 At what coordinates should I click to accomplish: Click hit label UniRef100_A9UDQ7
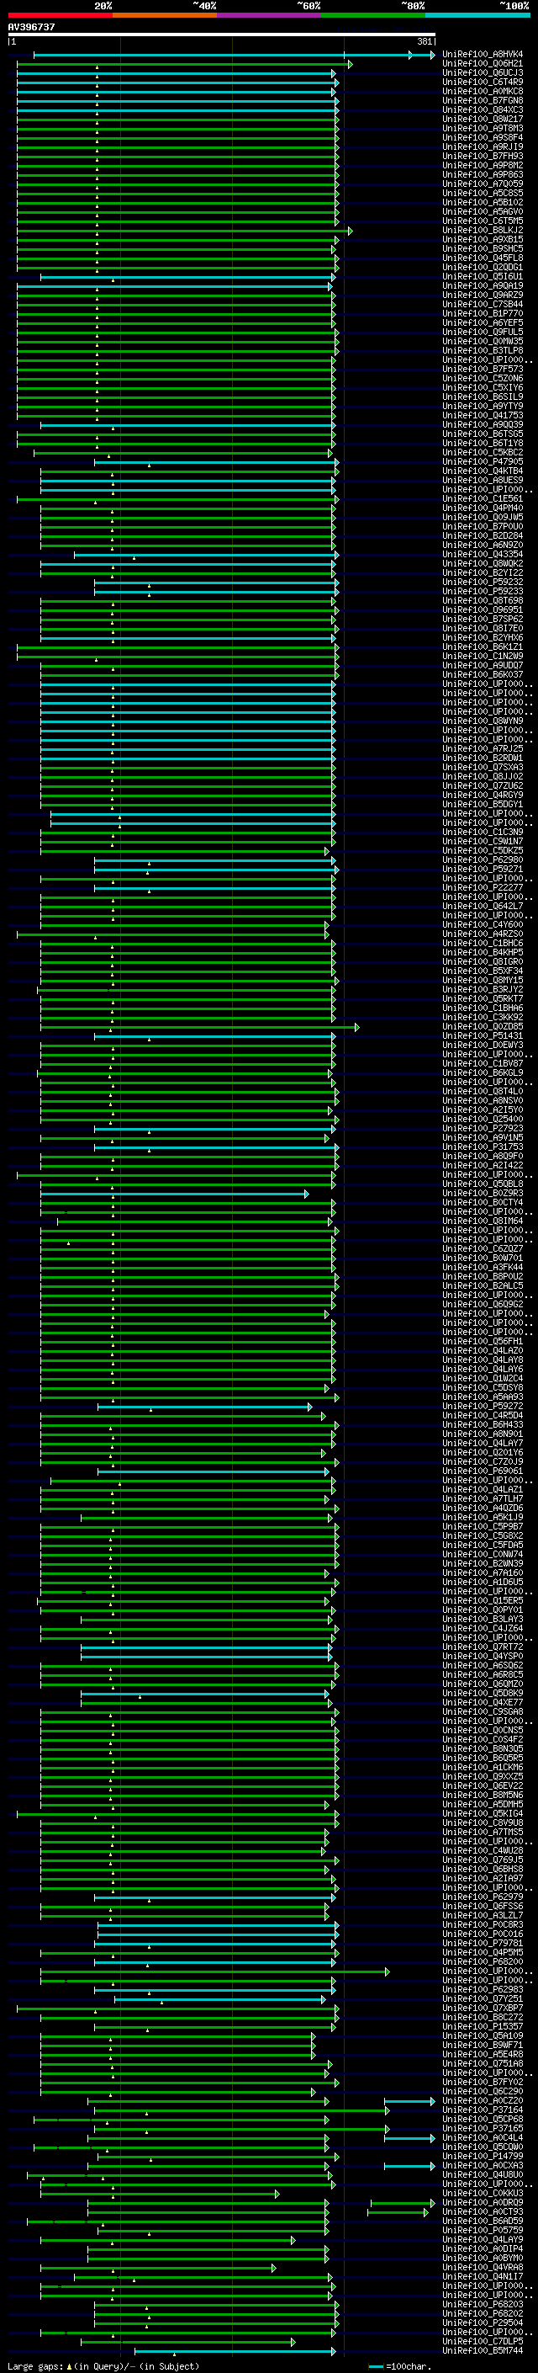(x=483, y=665)
